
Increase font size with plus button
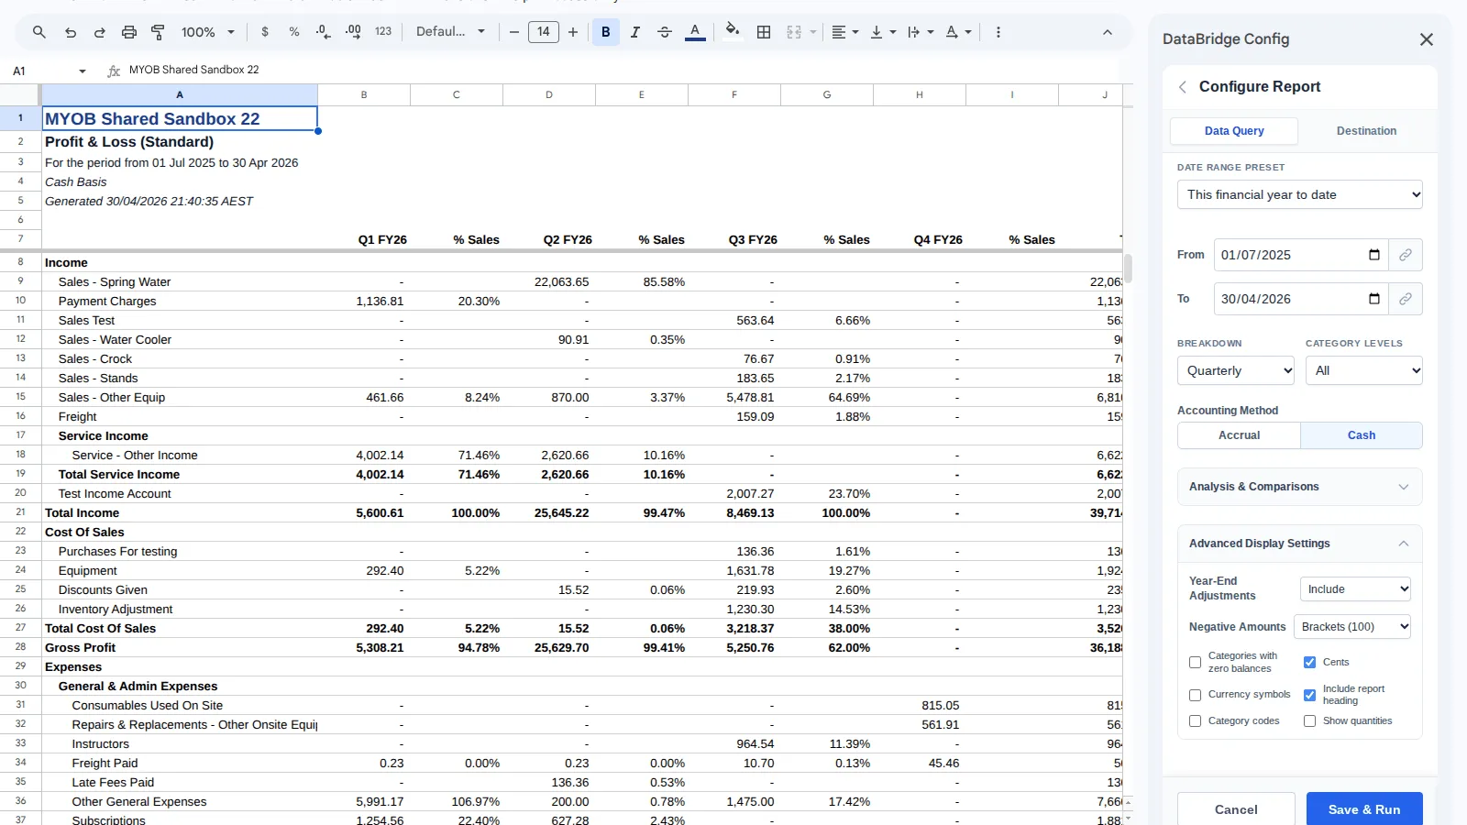point(573,32)
